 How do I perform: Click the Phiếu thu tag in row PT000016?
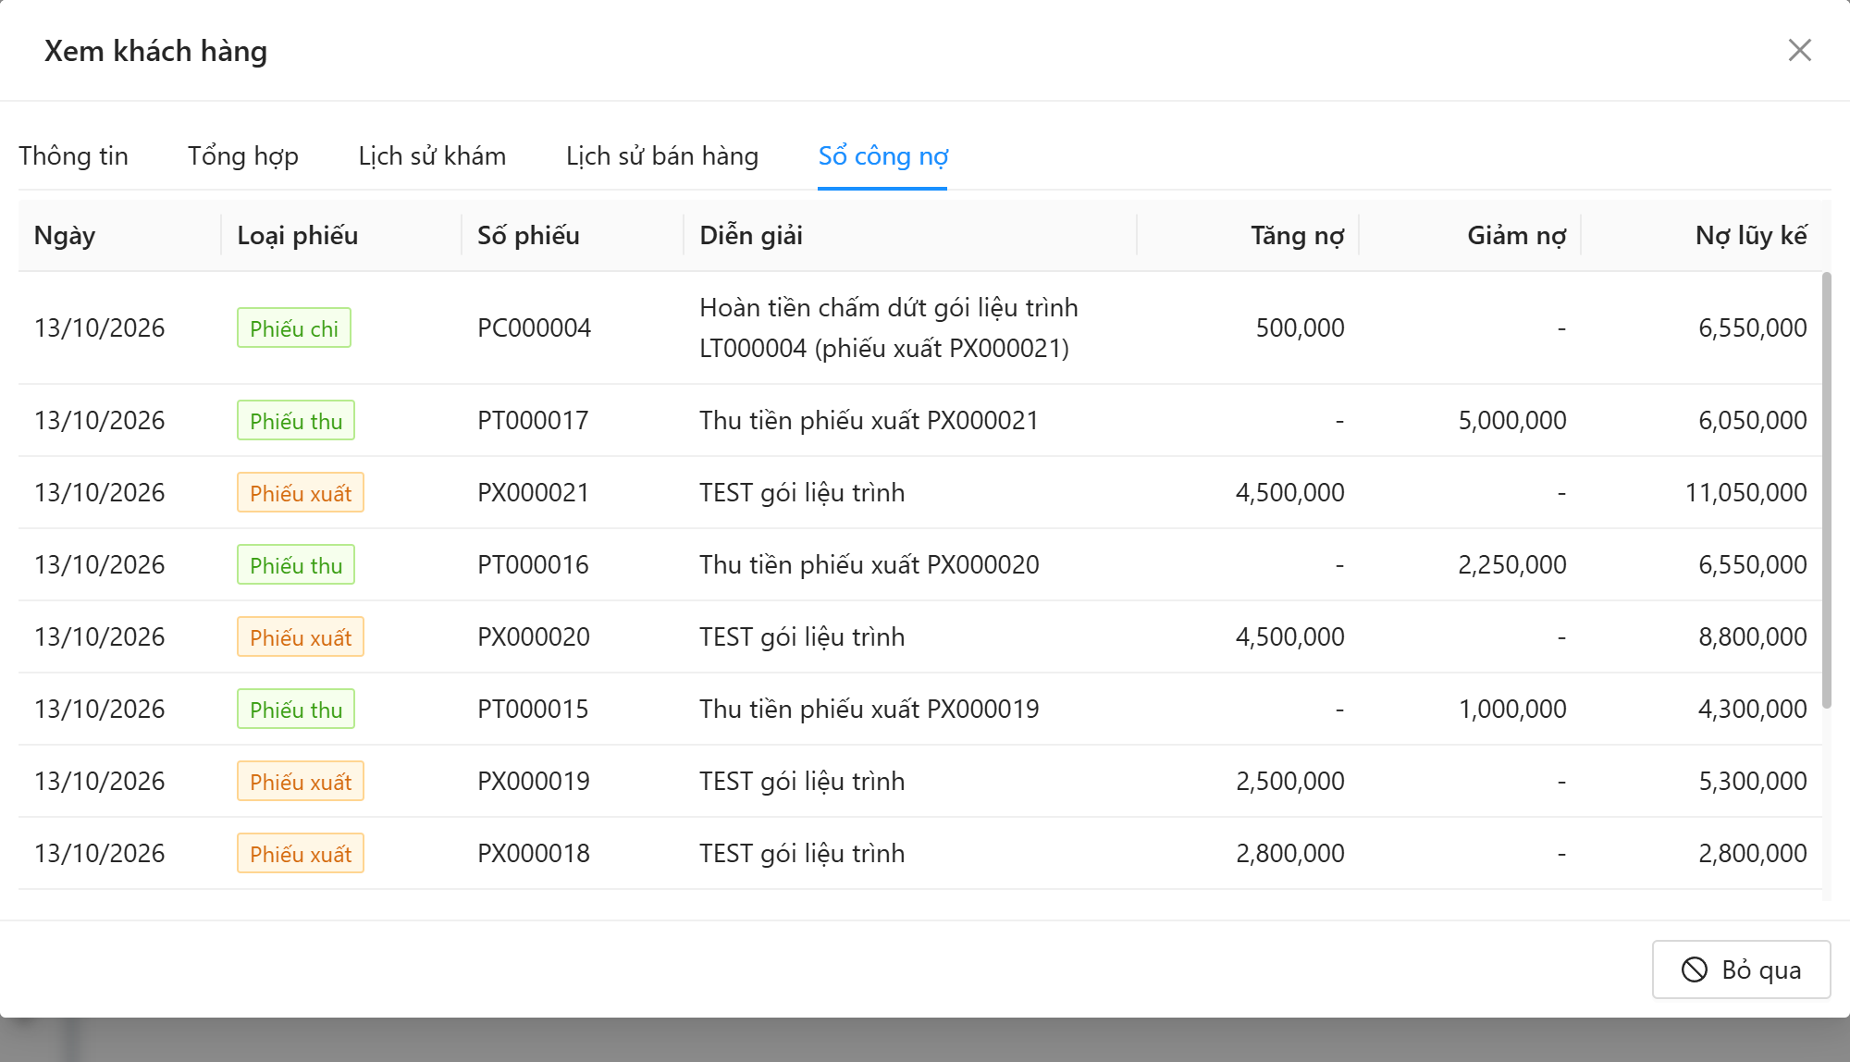pos(296,565)
